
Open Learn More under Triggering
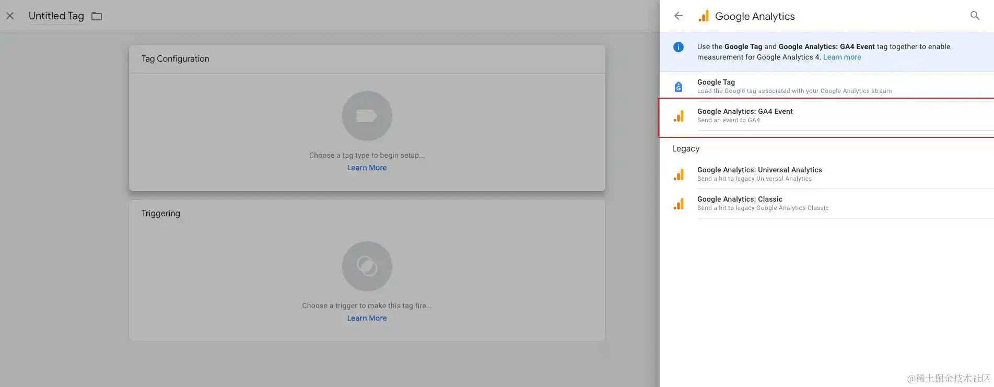pyautogui.click(x=367, y=318)
